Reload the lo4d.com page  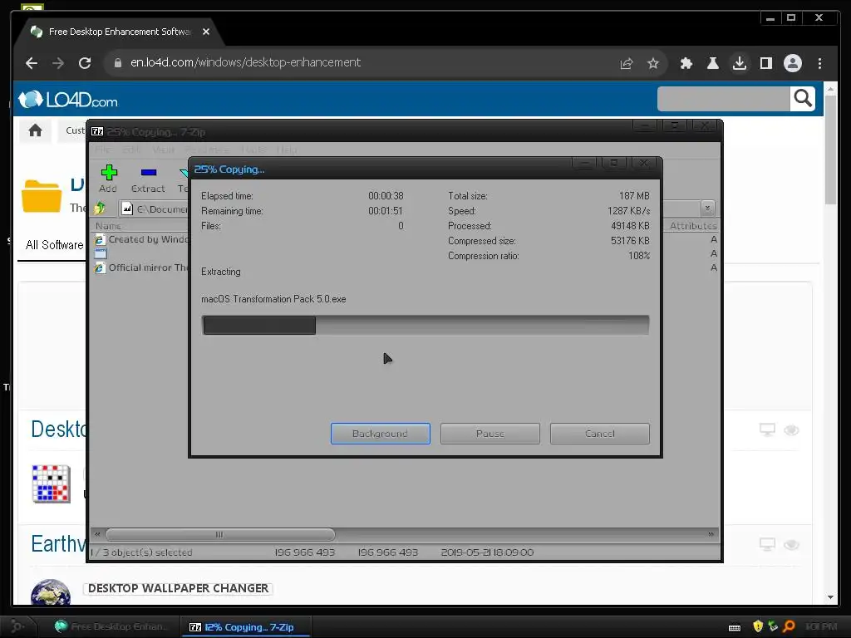pyautogui.click(x=85, y=63)
